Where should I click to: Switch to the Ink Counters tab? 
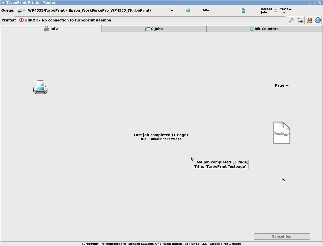click(x=264, y=29)
